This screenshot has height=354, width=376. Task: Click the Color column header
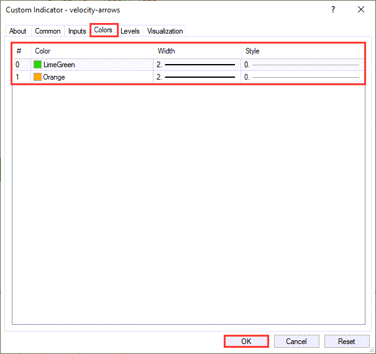[x=93, y=51]
